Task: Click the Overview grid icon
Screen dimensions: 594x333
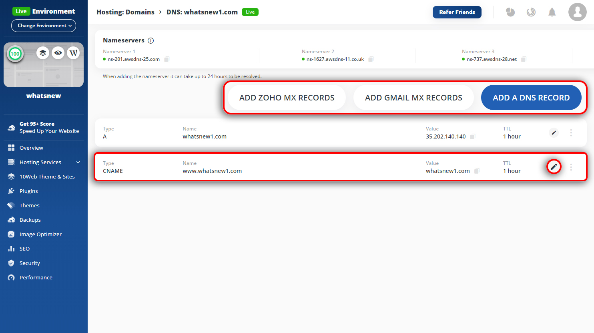Action: [11, 148]
